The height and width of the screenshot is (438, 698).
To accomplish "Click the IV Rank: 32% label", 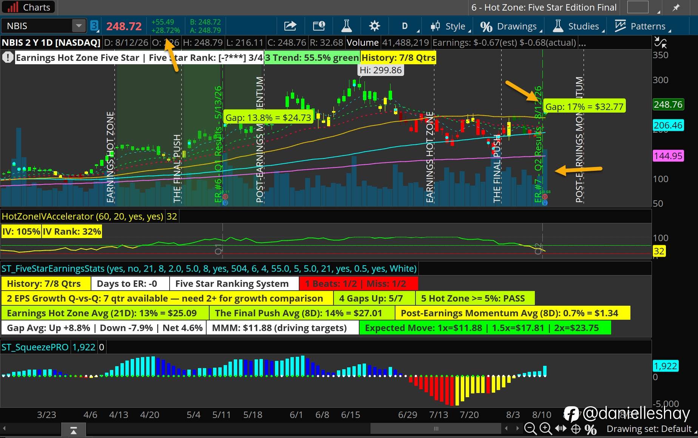I will (72, 231).
